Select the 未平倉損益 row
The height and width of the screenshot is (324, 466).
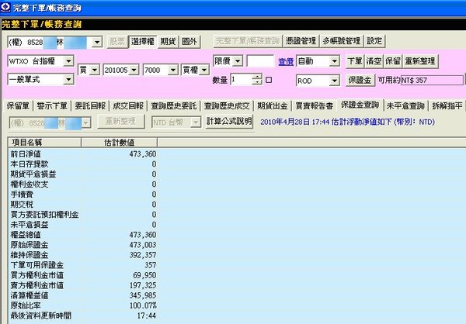click(x=82, y=225)
